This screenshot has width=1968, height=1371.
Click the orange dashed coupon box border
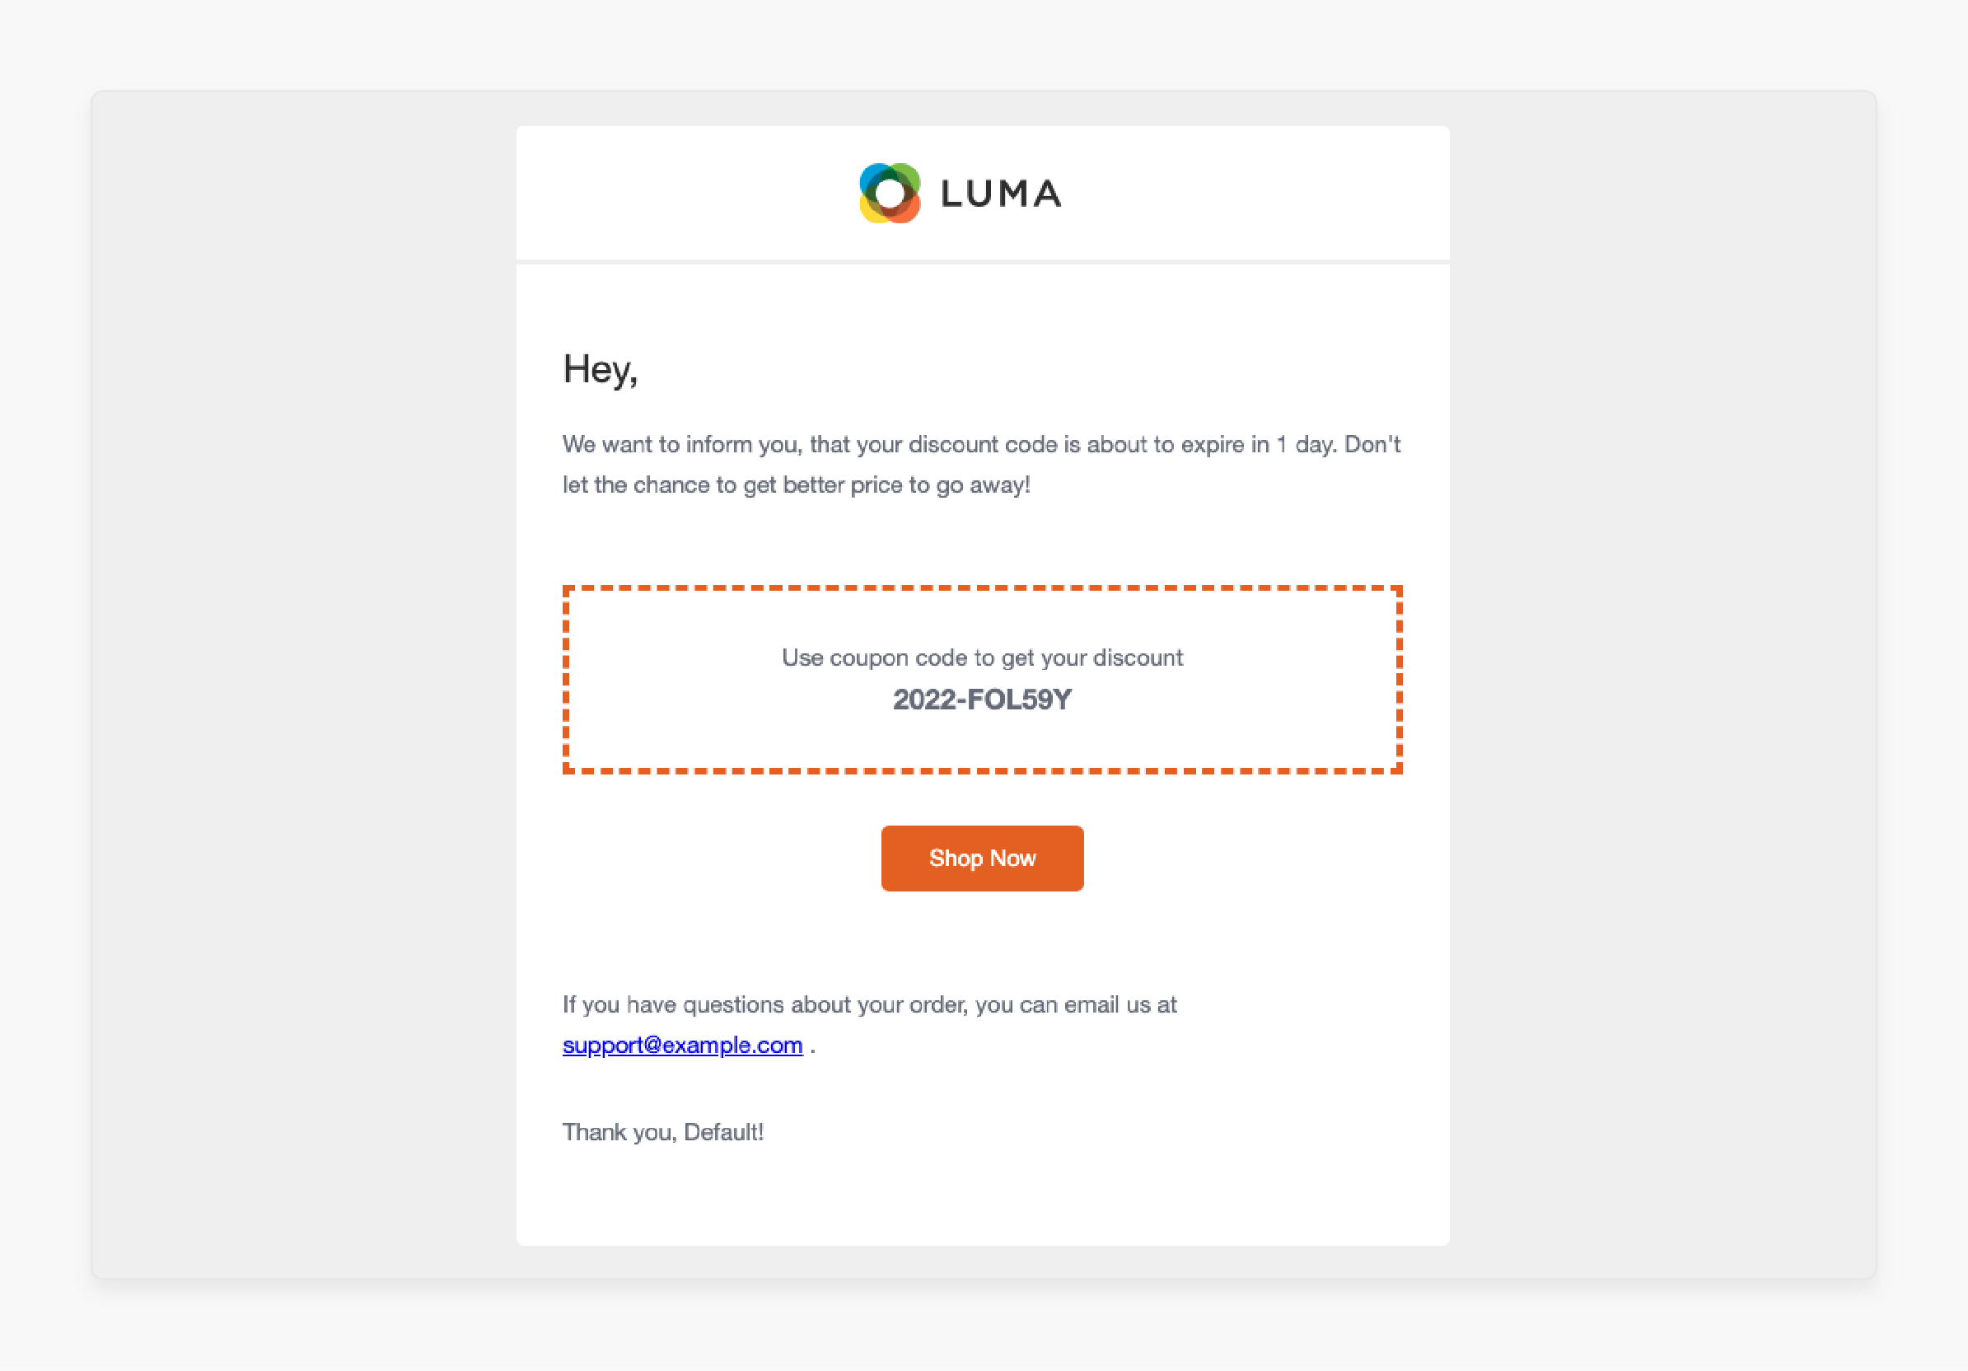[x=982, y=589]
